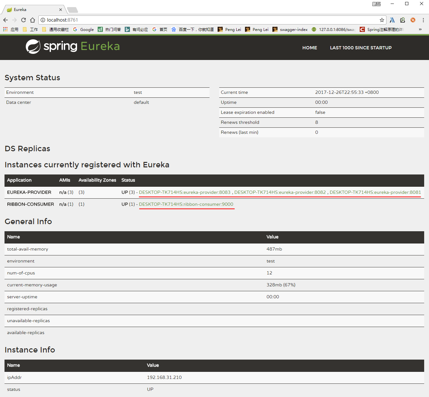
Task: Click the Availability Zones column header
Action: click(x=97, y=180)
